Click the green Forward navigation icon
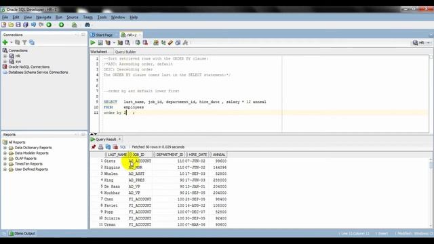Screen dimensions: 434x244 [62, 25]
